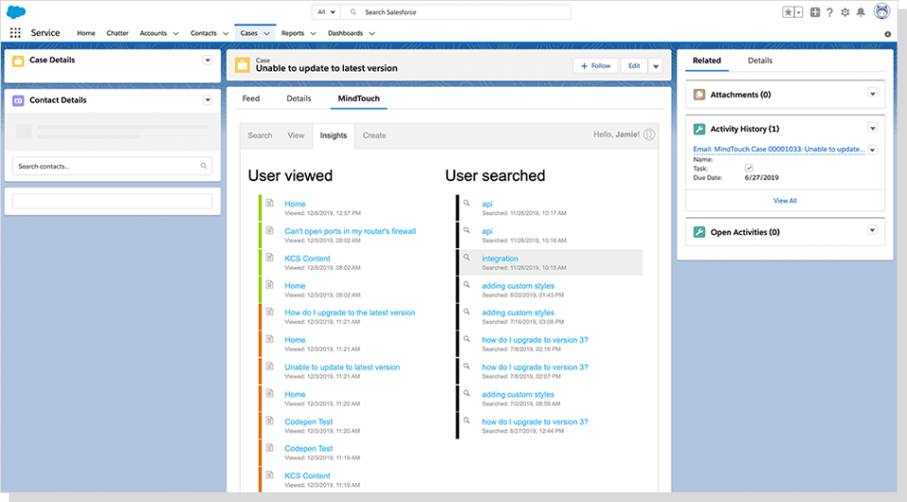
Task: Open the App Launcher grid icon
Action: (15, 33)
